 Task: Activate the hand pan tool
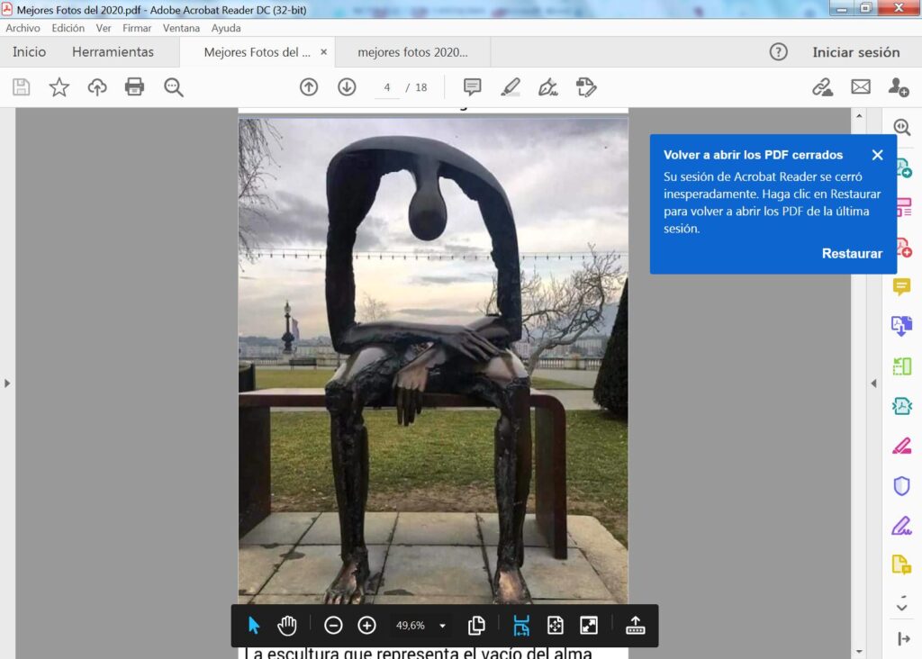287,626
